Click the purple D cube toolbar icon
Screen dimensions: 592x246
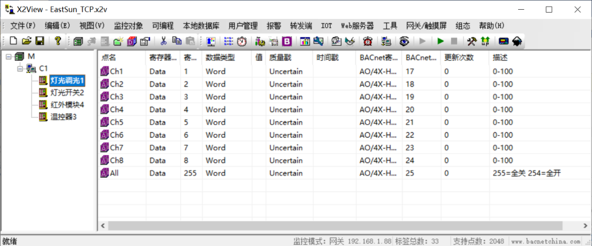[x=132, y=41]
